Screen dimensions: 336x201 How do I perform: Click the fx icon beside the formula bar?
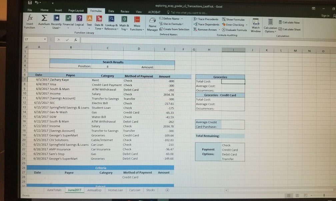pos(75,40)
